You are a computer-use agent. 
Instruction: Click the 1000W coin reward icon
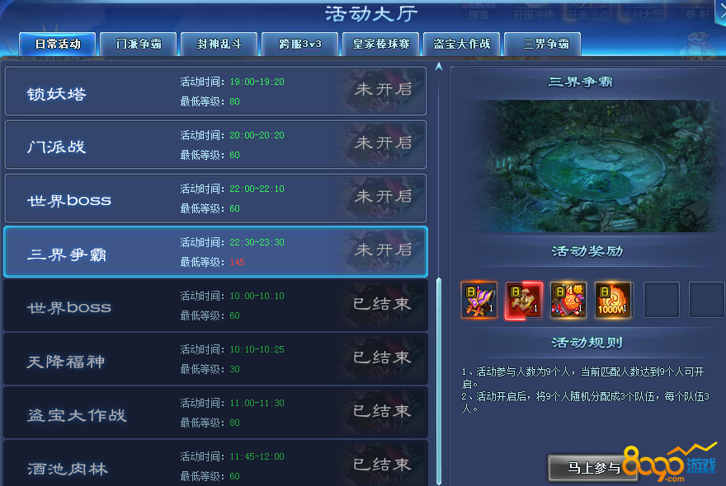[612, 300]
